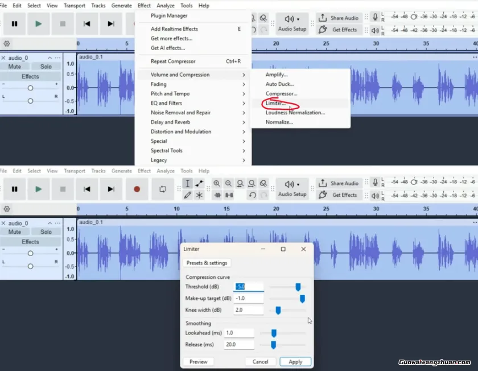Click the Knee width slider handle
The height and width of the screenshot is (371, 478).
pos(278,310)
